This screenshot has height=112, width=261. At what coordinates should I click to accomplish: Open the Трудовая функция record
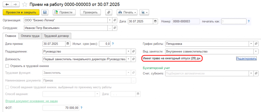(133, 73)
